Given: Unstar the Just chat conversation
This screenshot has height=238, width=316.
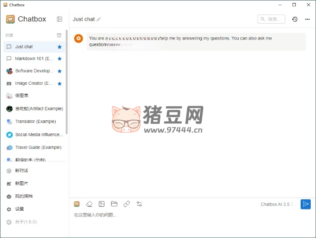Looking at the screenshot, I should click(x=60, y=47).
